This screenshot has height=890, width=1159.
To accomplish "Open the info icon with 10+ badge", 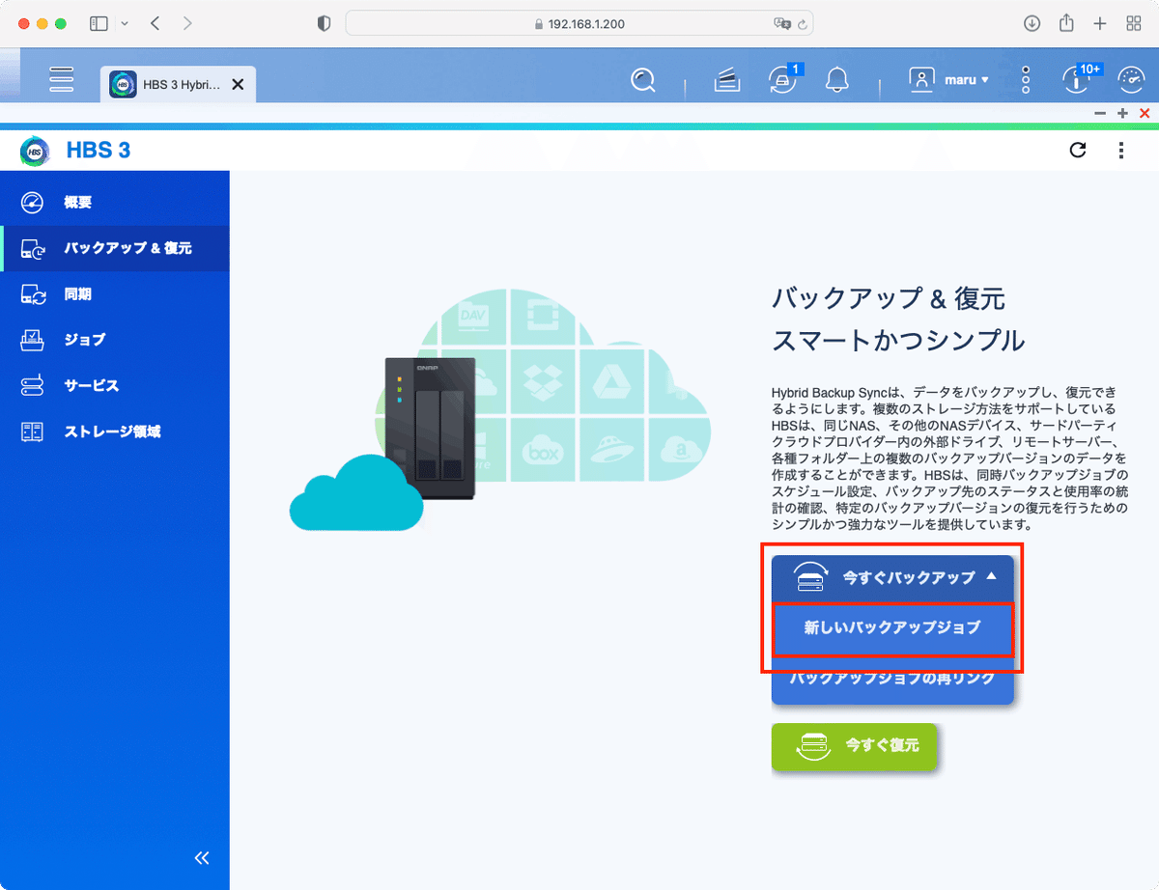I will [1078, 79].
